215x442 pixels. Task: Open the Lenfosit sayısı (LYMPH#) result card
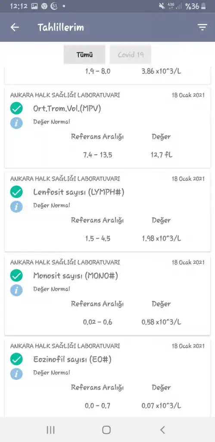[108, 211]
